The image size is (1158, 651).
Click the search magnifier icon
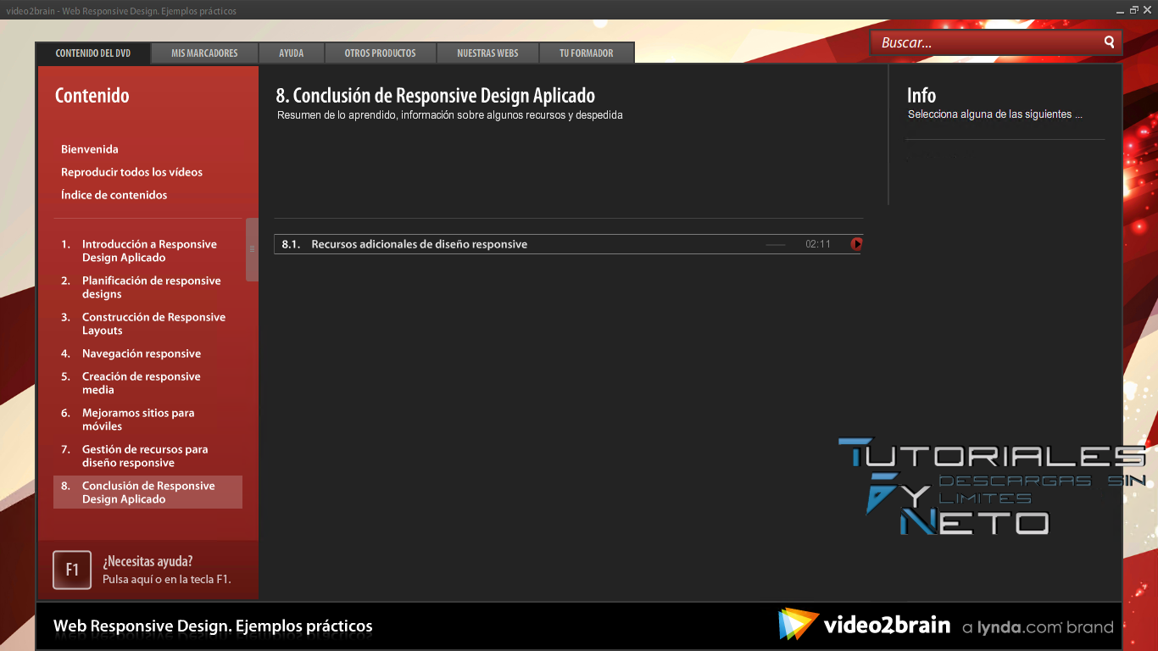1109,42
